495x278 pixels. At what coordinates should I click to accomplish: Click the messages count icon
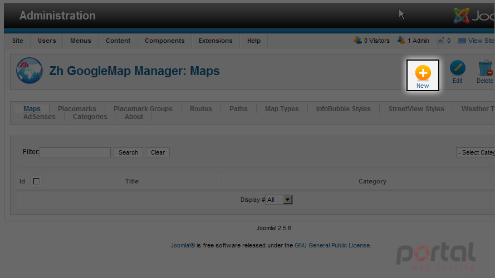coord(440,41)
